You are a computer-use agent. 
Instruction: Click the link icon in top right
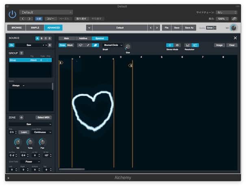pyautogui.click(x=234, y=19)
